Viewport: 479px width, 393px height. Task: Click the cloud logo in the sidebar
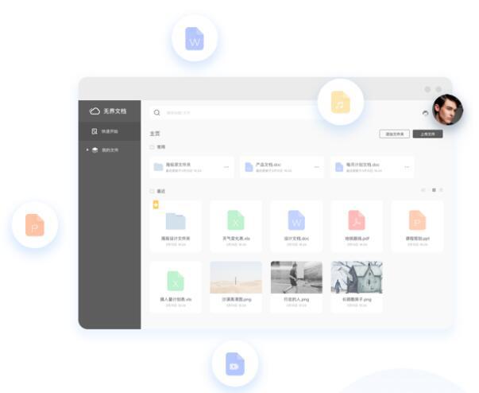click(x=95, y=111)
